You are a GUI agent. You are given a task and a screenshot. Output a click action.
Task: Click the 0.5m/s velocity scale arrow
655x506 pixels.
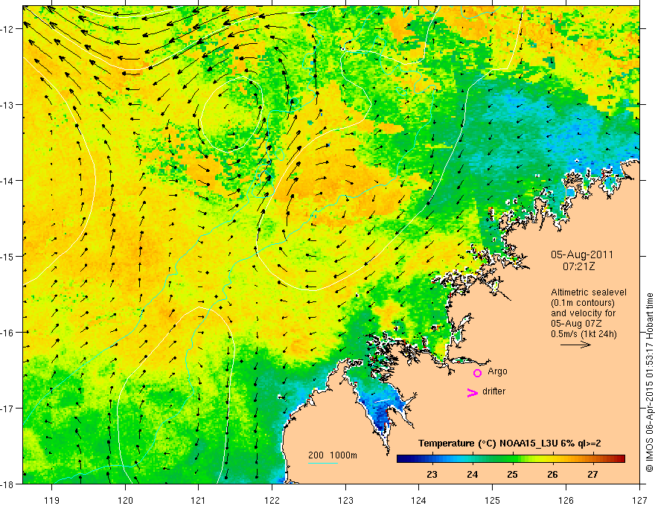pyautogui.click(x=575, y=345)
